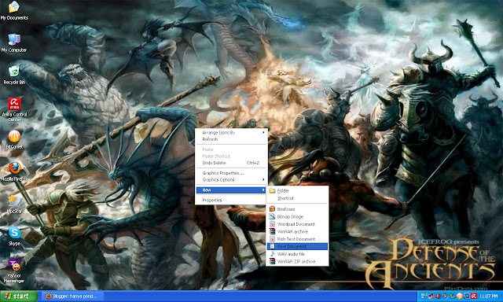
Task: Choose Text Document from New submenu
Action: click(297, 246)
